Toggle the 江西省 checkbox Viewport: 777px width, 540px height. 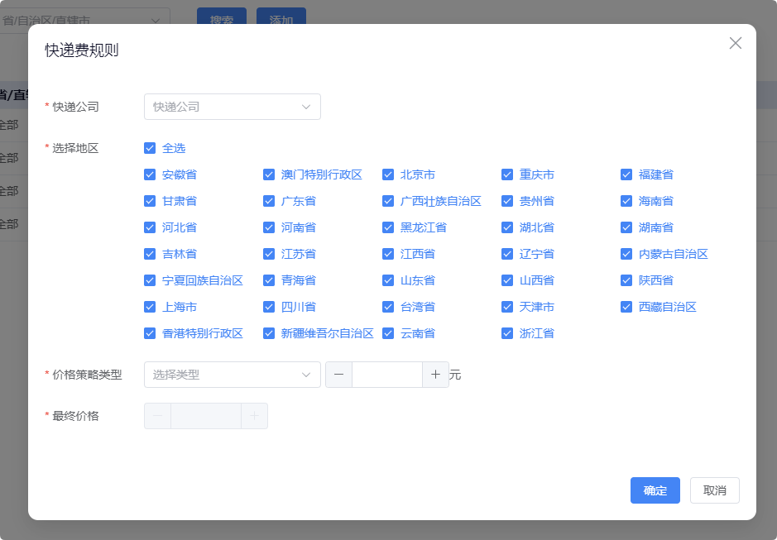coord(388,254)
